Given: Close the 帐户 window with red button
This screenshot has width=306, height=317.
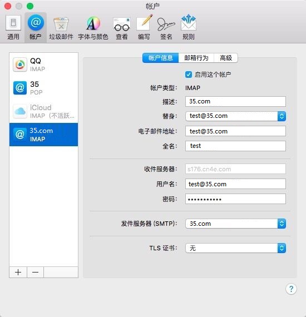Looking at the screenshot, I should tap(8, 6).
